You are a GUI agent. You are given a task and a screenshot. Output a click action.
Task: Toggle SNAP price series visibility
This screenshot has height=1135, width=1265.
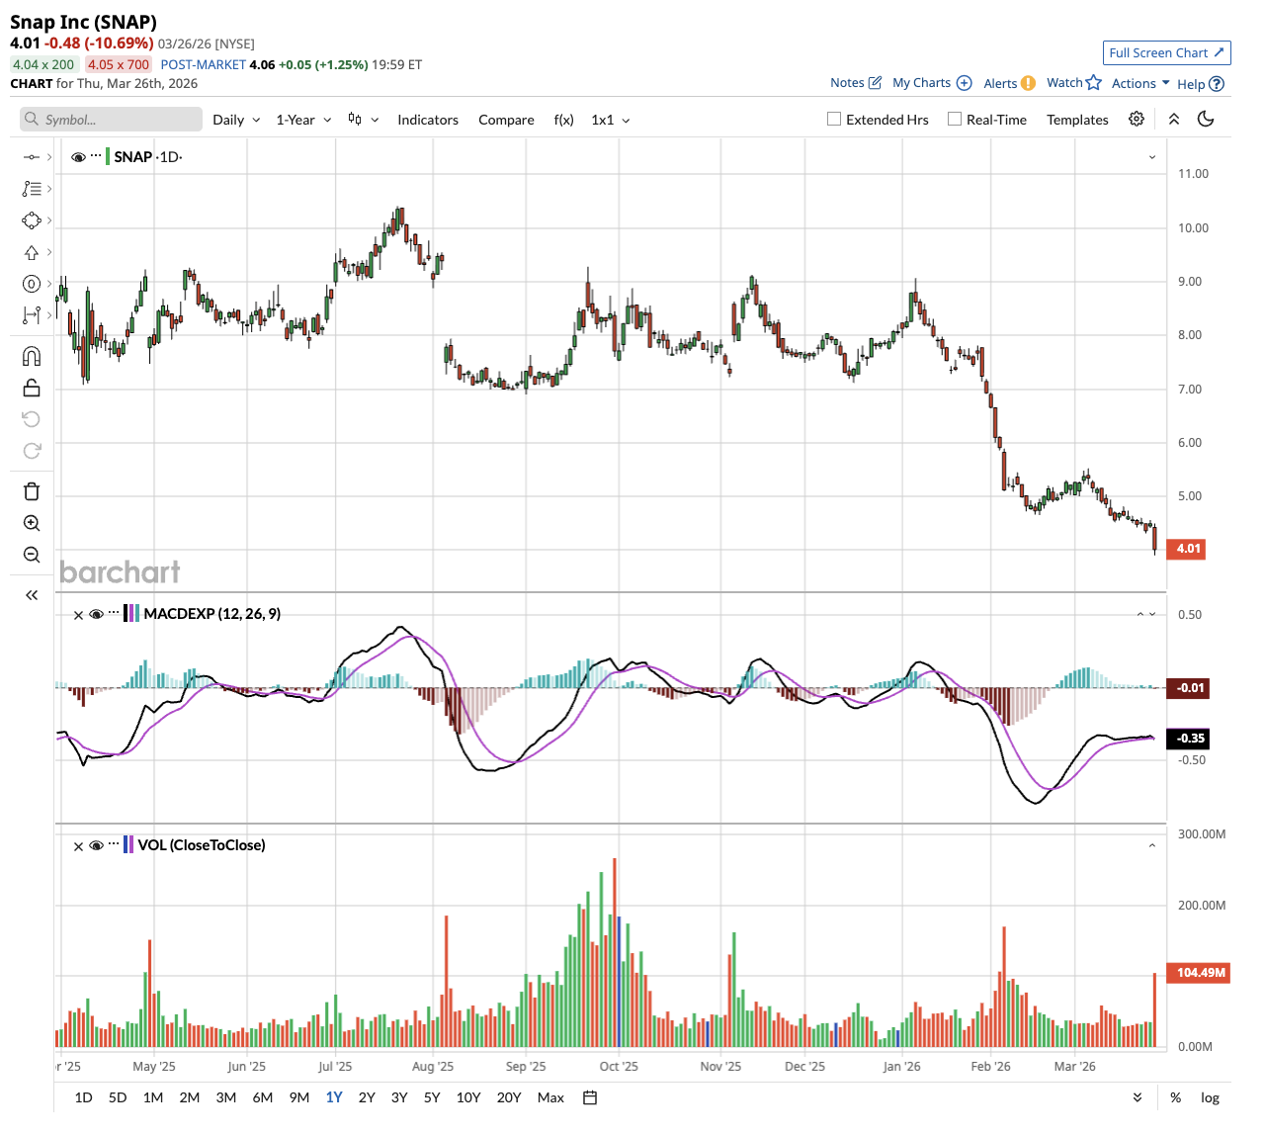click(79, 157)
